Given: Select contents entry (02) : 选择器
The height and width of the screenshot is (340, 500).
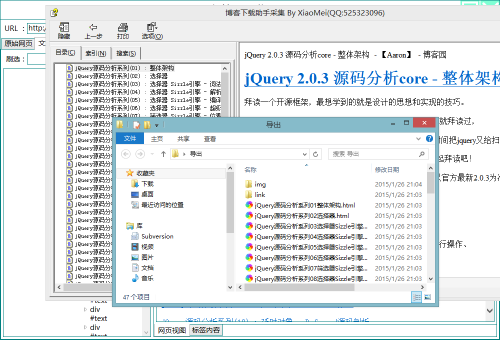Looking at the screenshot, I should 117,76.
